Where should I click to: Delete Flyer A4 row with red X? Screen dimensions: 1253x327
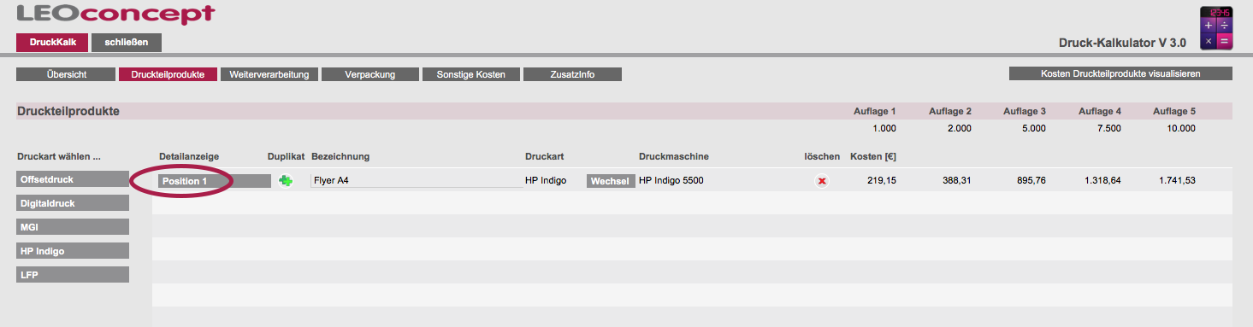pos(822,181)
